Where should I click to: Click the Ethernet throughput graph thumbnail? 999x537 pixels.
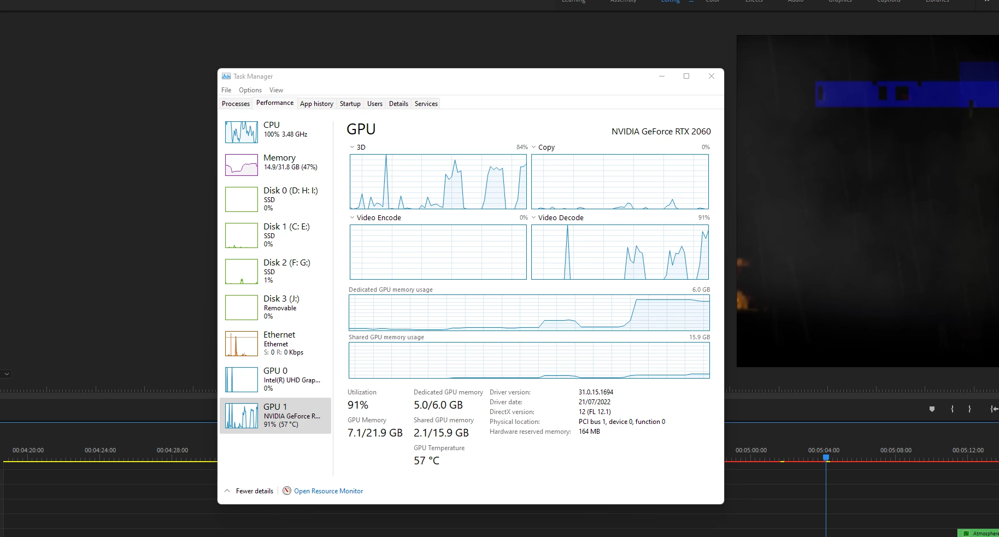coord(242,344)
